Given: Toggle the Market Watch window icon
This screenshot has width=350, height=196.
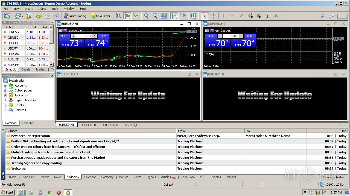Looking at the screenshot, I should pyautogui.click(x=28, y=16).
